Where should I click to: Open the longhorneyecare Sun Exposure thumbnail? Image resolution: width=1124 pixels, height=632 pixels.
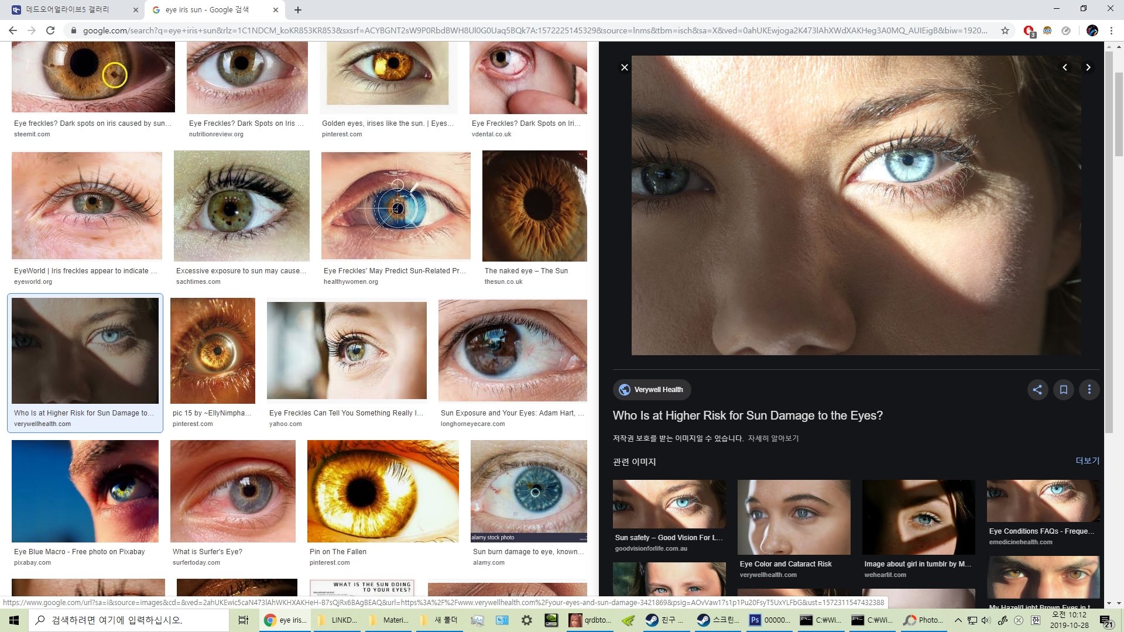[x=513, y=351]
